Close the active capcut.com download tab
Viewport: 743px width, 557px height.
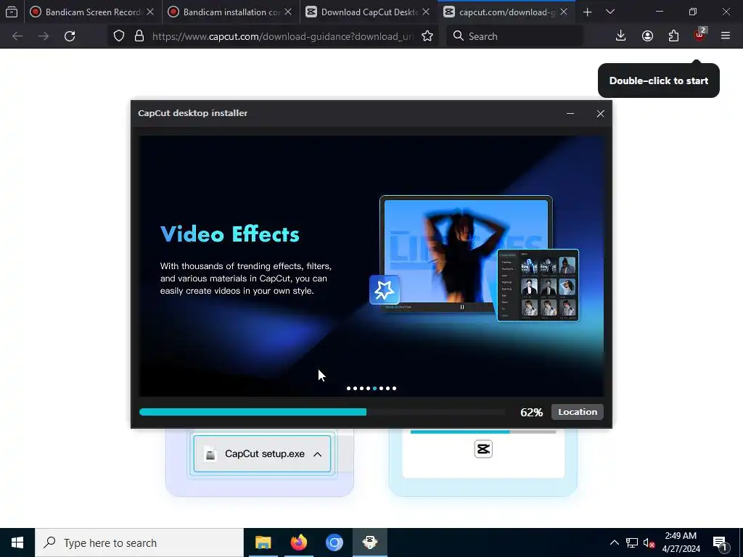pyautogui.click(x=564, y=12)
